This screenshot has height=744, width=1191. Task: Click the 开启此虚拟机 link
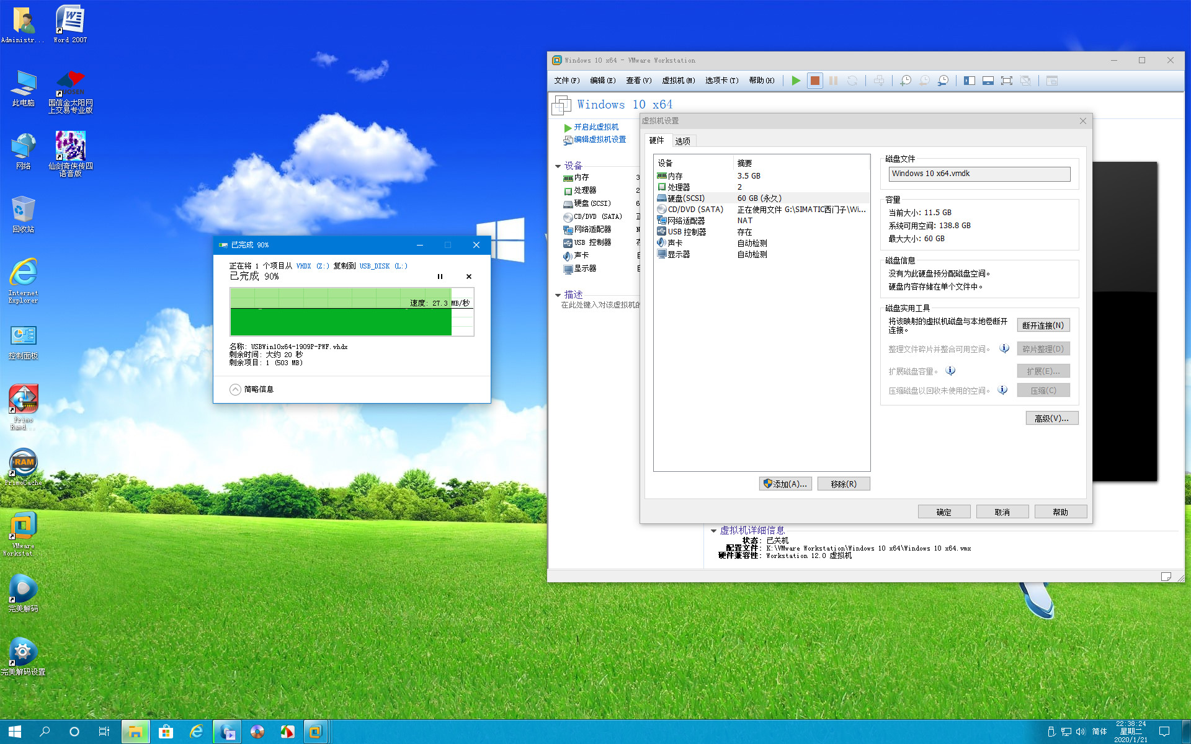596,127
